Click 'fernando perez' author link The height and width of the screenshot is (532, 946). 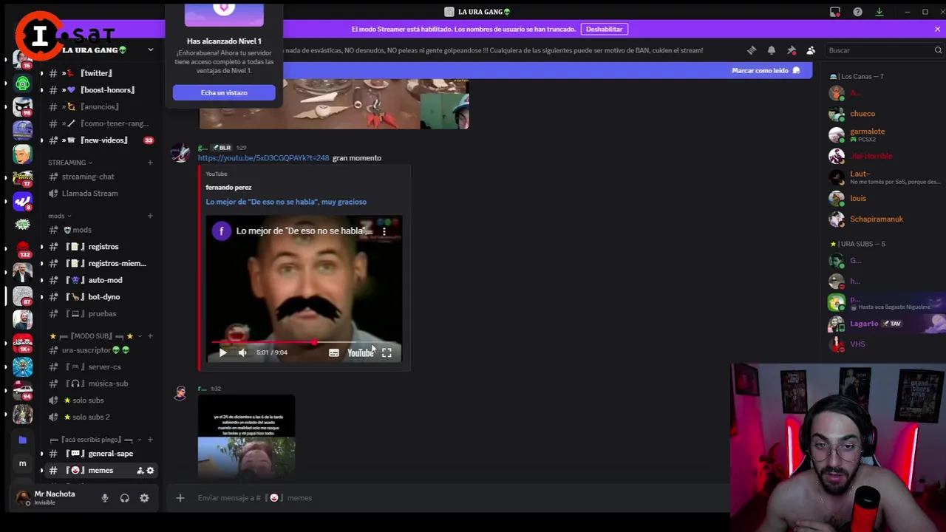[x=228, y=188]
